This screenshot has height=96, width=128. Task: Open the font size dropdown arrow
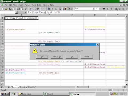coord(100,9)
